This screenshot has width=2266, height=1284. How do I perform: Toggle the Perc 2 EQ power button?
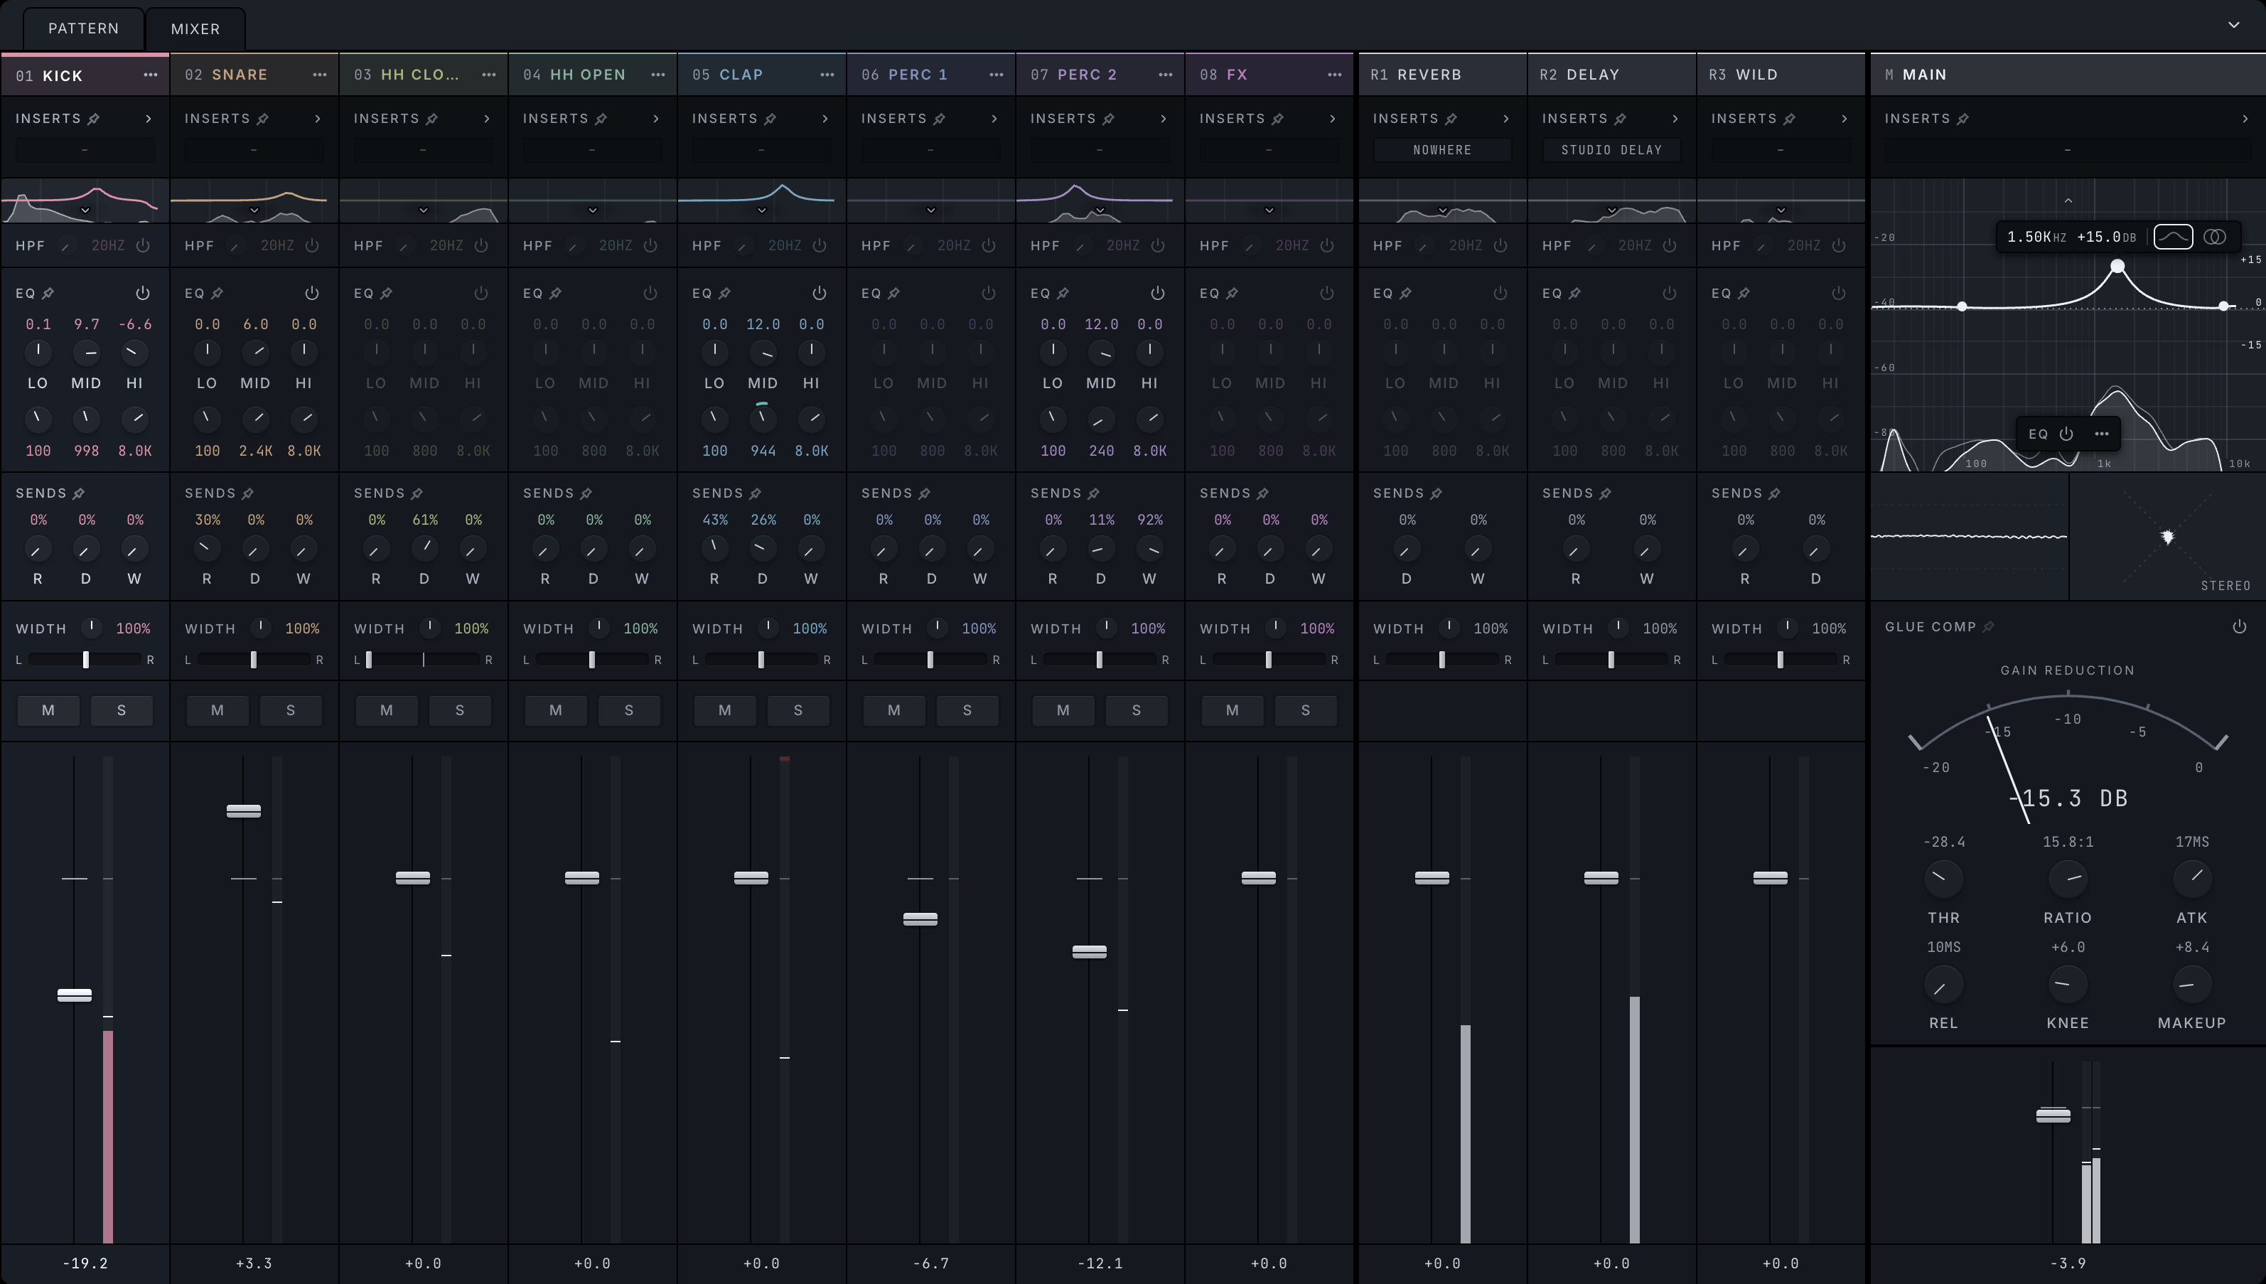[x=1158, y=293]
